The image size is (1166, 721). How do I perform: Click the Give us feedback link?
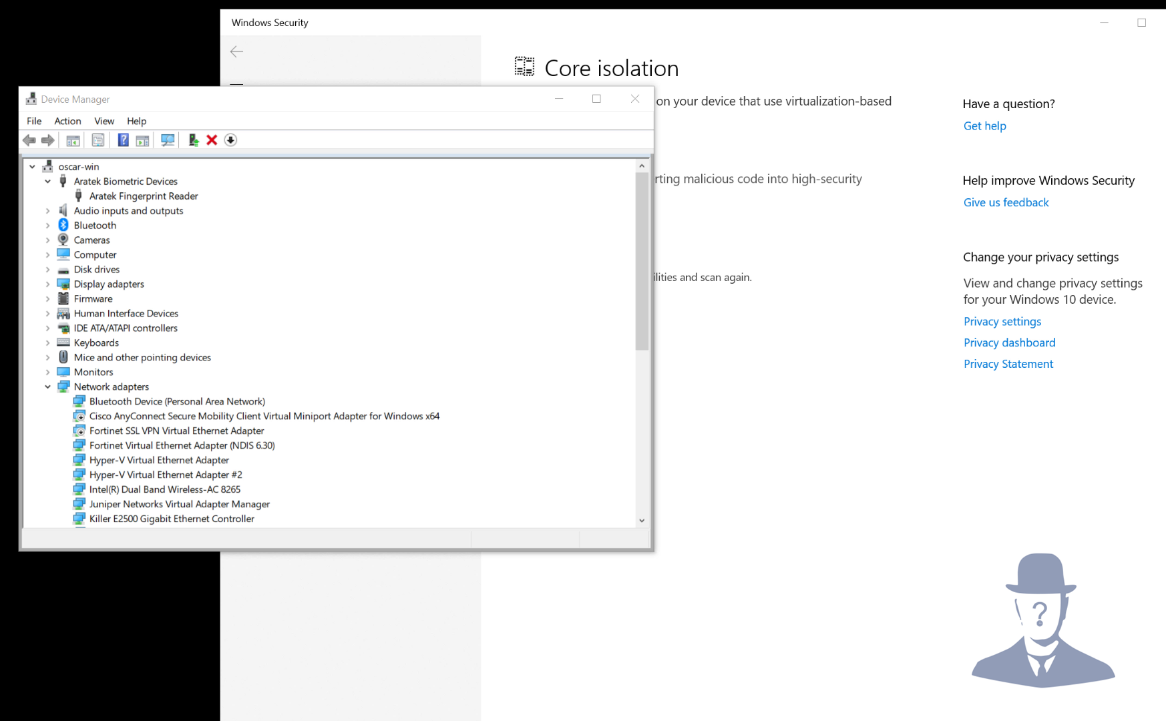click(1006, 202)
